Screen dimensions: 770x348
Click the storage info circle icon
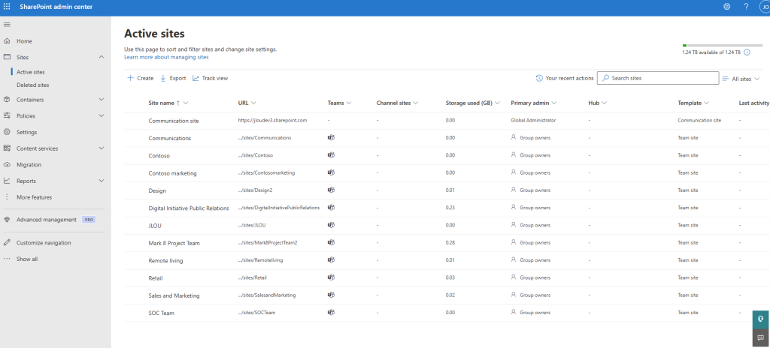point(747,52)
